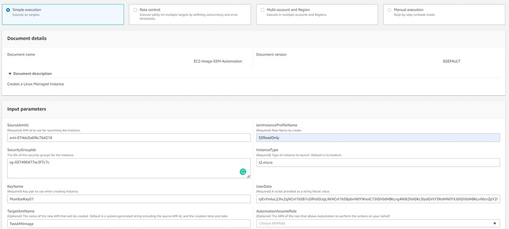Select the Rate control radio button
The width and height of the screenshot is (509, 229).
click(135, 10)
